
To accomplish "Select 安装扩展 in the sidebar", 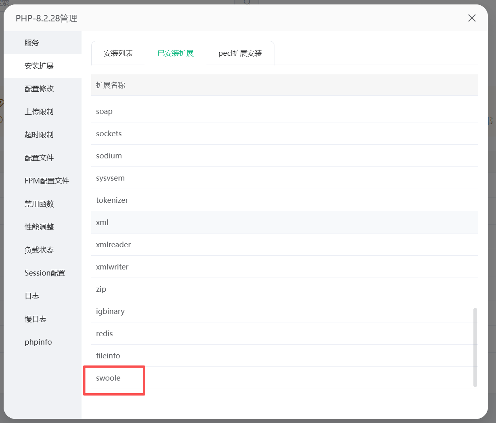I will point(39,66).
